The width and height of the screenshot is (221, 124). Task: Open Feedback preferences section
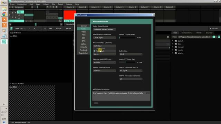[84, 50]
